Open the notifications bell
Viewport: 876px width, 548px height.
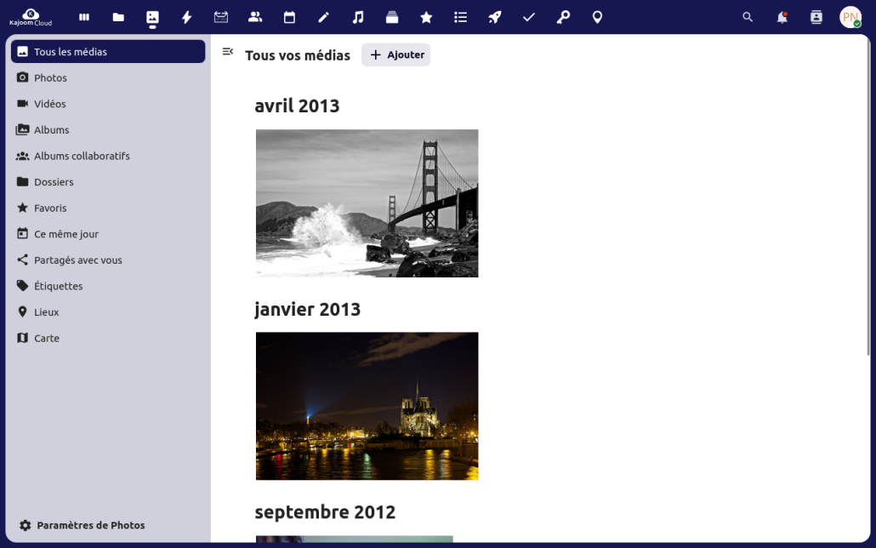[782, 17]
